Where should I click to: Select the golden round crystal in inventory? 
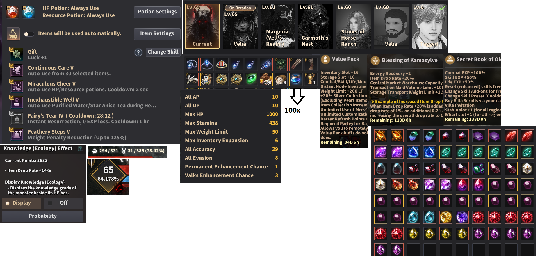pos(446,217)
